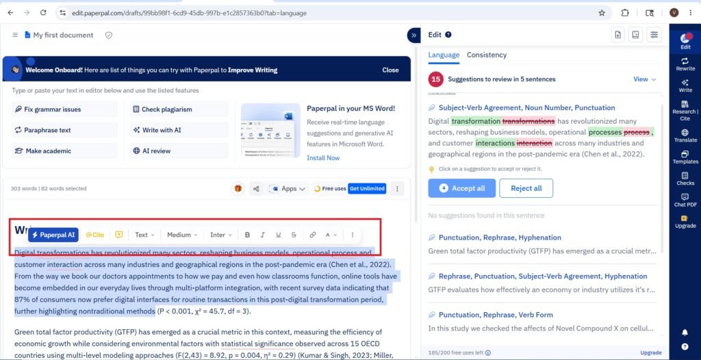Select Fix grammar issues feature

coord(64,109)
